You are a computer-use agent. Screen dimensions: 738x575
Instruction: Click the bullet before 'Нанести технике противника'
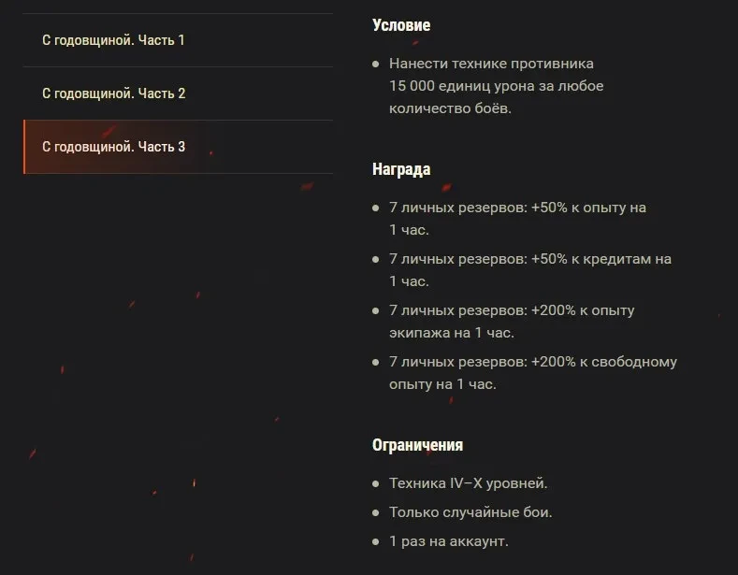pos(376,64)
